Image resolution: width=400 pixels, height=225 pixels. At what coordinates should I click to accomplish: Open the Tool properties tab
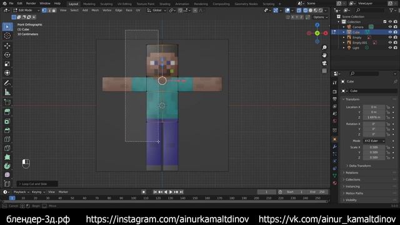point(335,82)
